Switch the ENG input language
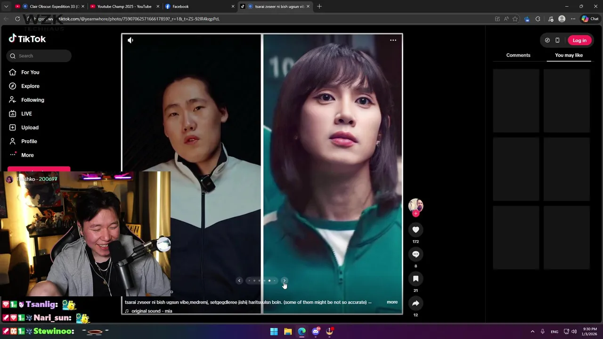This screenshot has width=603, height=339. point(554,331)
